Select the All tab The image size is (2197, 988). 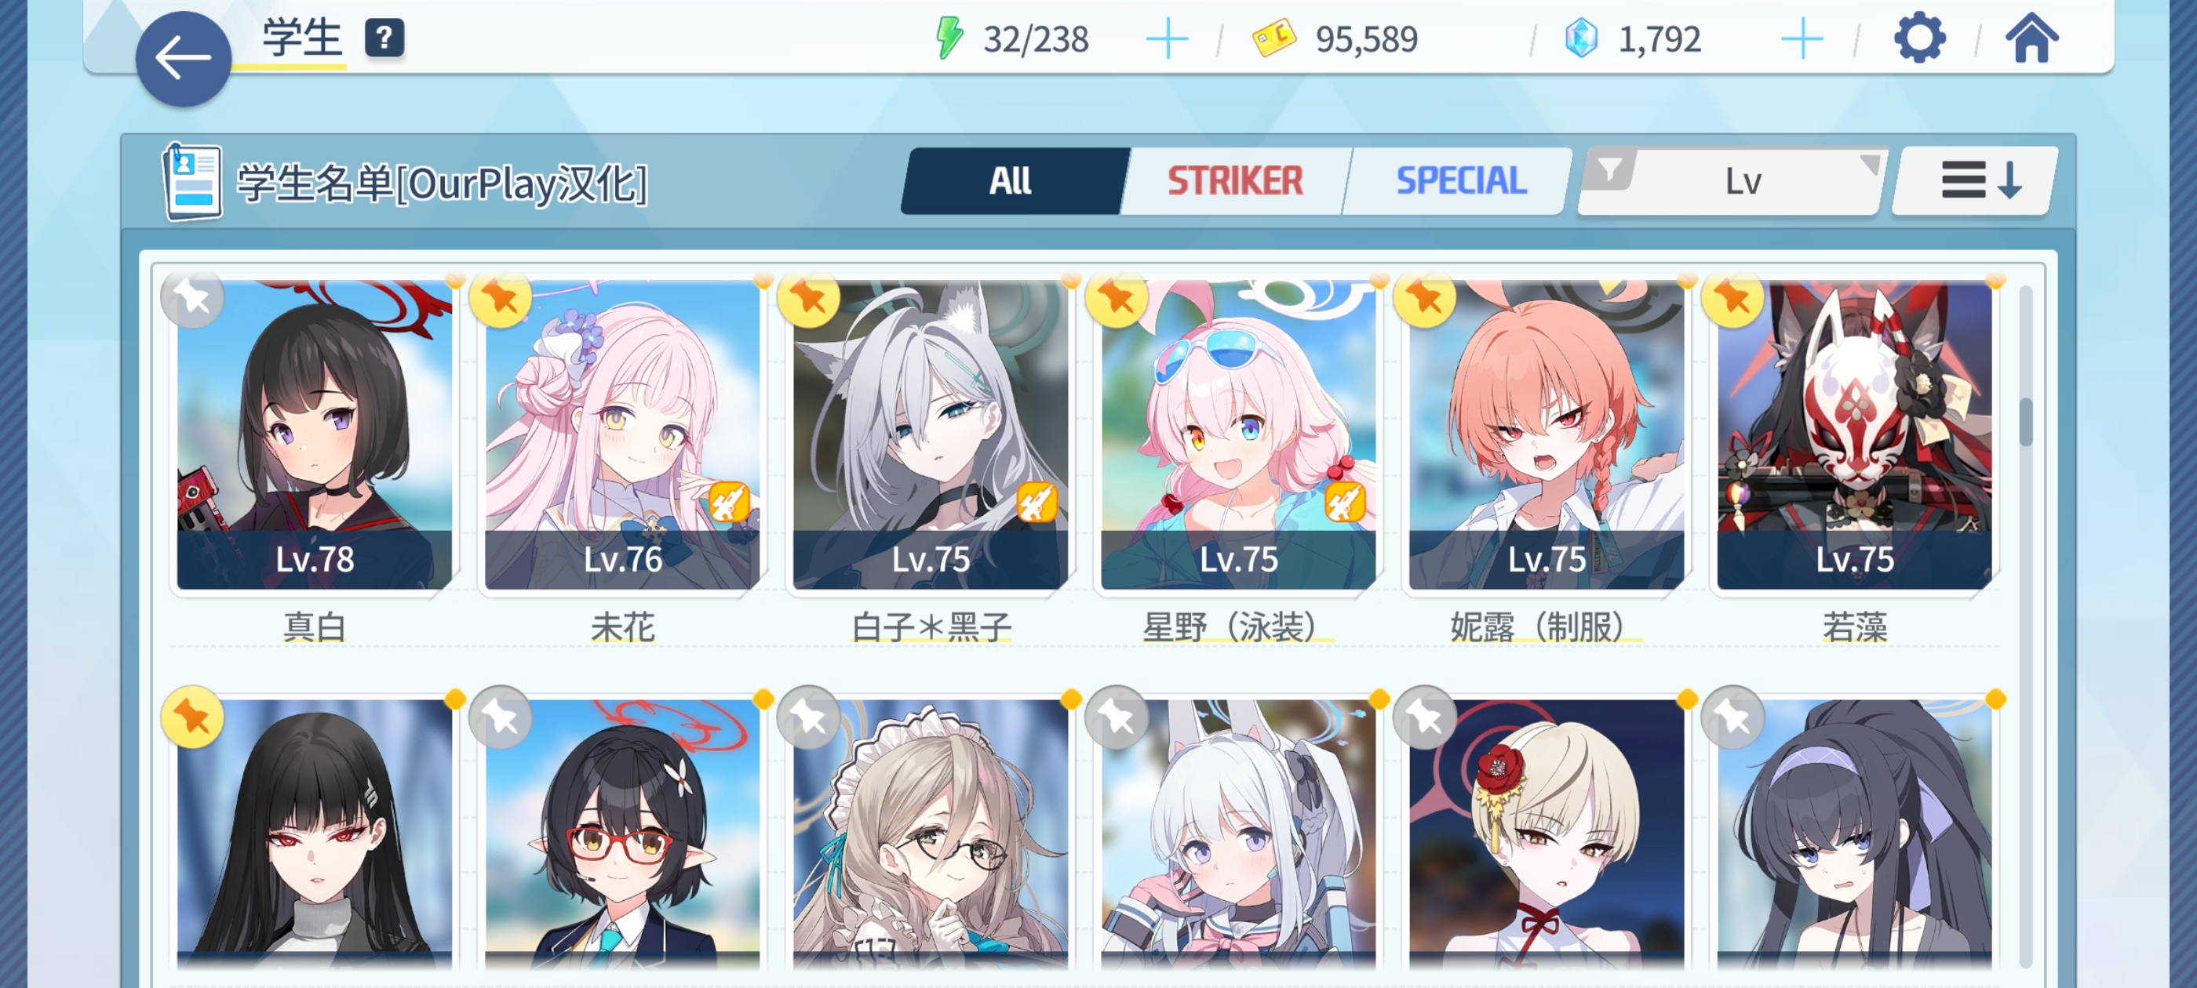click(1011, 180)
